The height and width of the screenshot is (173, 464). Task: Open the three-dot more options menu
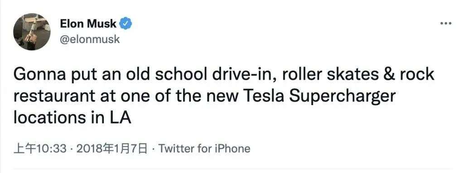click(446, 24)
